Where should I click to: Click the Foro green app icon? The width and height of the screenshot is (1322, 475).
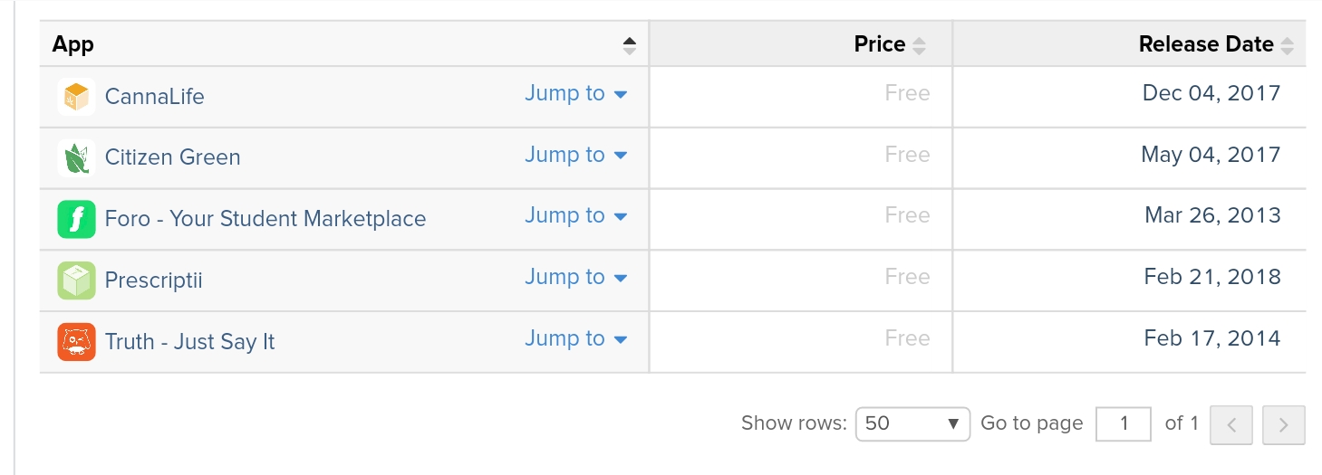pyautogui.click(x=76, y=219)
